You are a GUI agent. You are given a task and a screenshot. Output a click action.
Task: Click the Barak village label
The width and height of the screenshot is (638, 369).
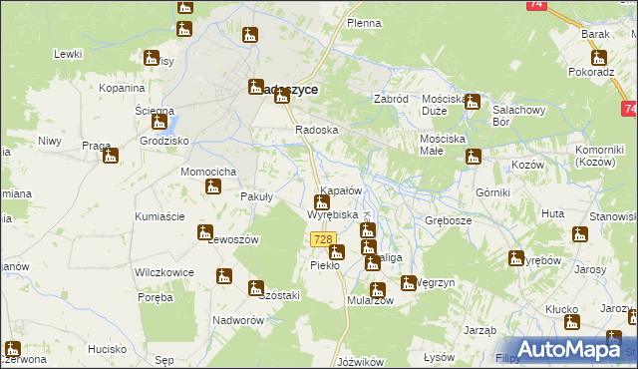click(x=596, y=34)
